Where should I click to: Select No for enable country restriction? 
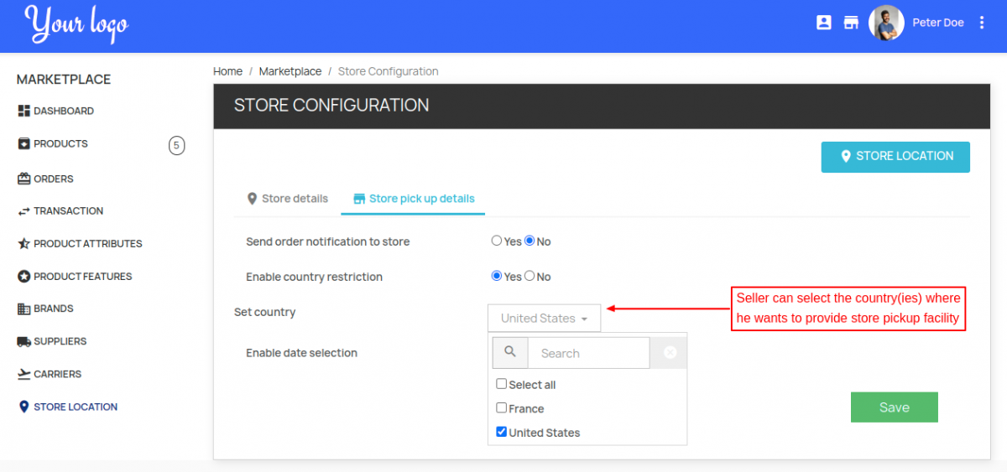[x=530, y=277]
